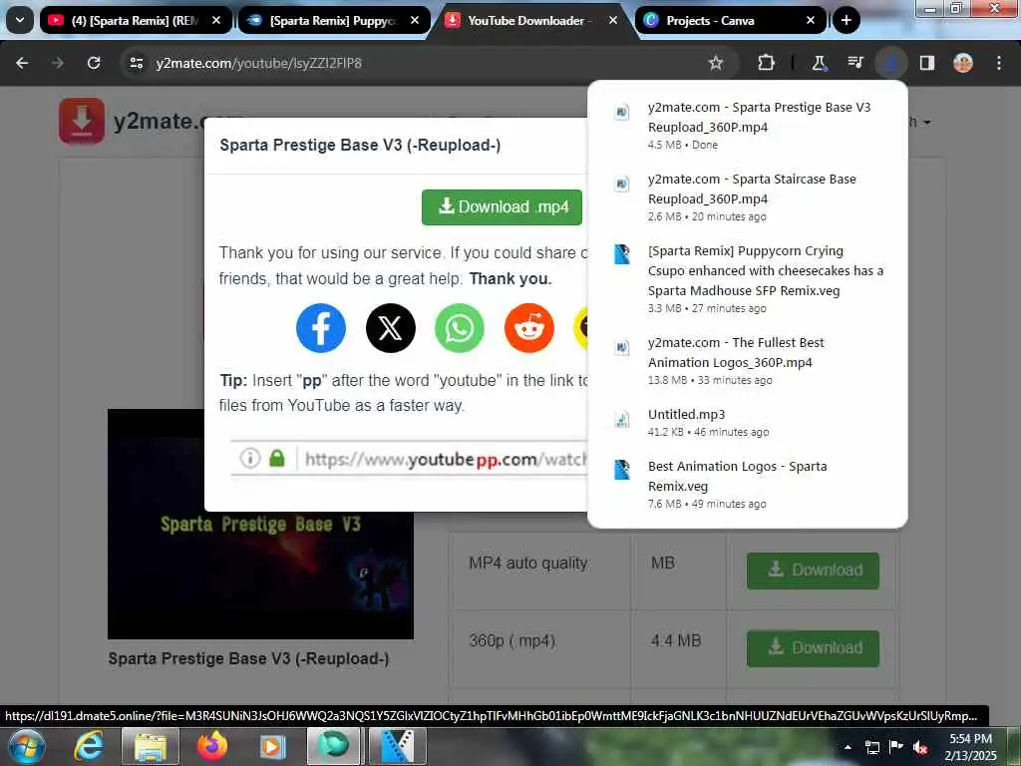Open the Vegas film-strip taskbar icon

(397, 746)
